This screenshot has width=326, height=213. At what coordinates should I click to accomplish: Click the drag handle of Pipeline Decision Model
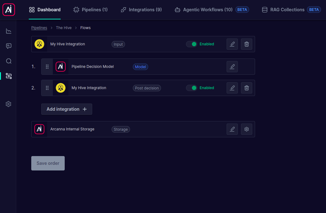click(x=47, y=67)
